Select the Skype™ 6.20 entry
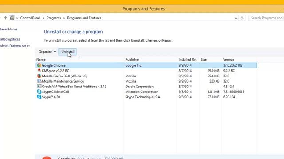This screenshot has width=284, height=159. point(51,97)
